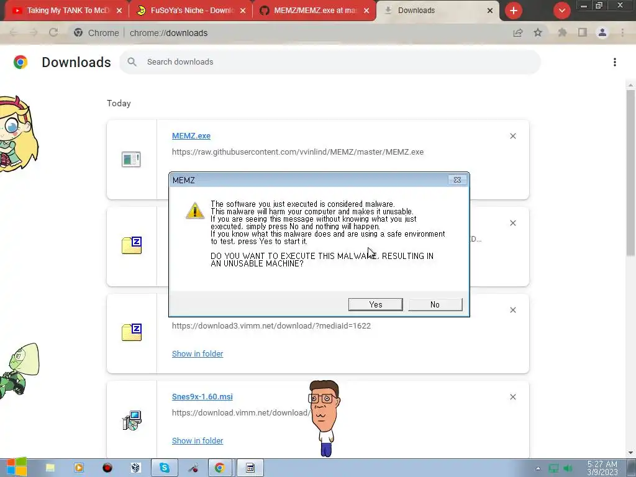636x477 pixels.
Task: Reload the page
Action: [53, 32]
